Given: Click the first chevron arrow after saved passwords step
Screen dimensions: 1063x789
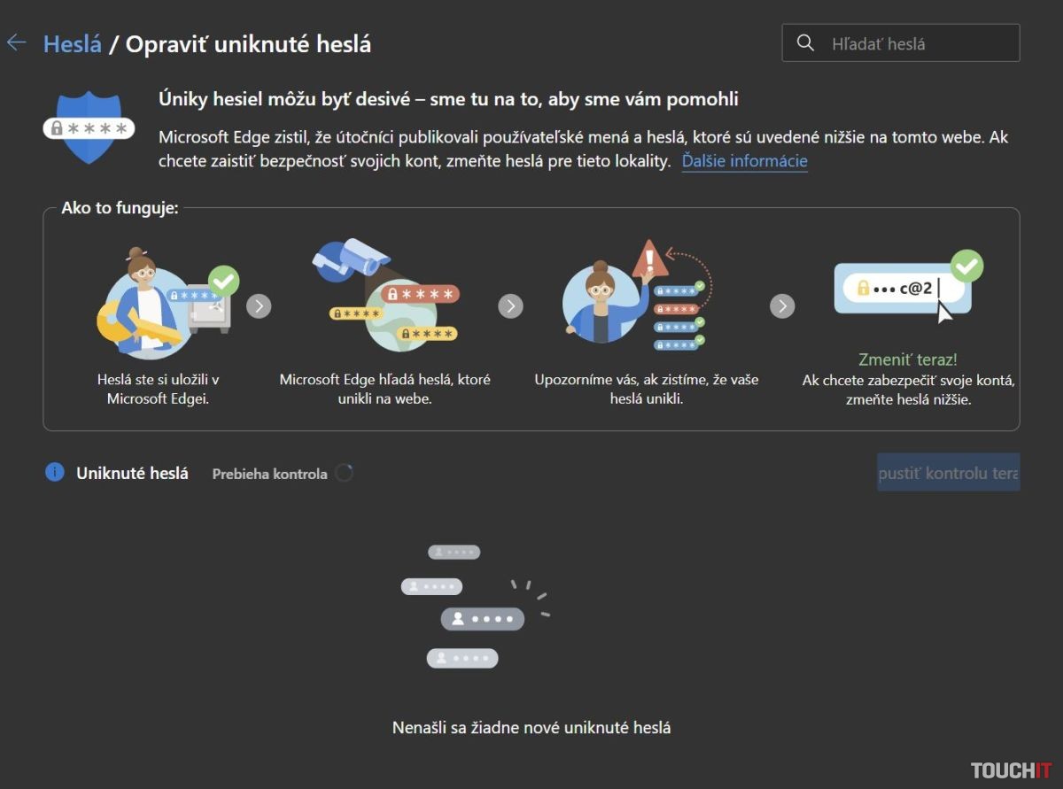Looking at the screenshot, I should point(259,306).
